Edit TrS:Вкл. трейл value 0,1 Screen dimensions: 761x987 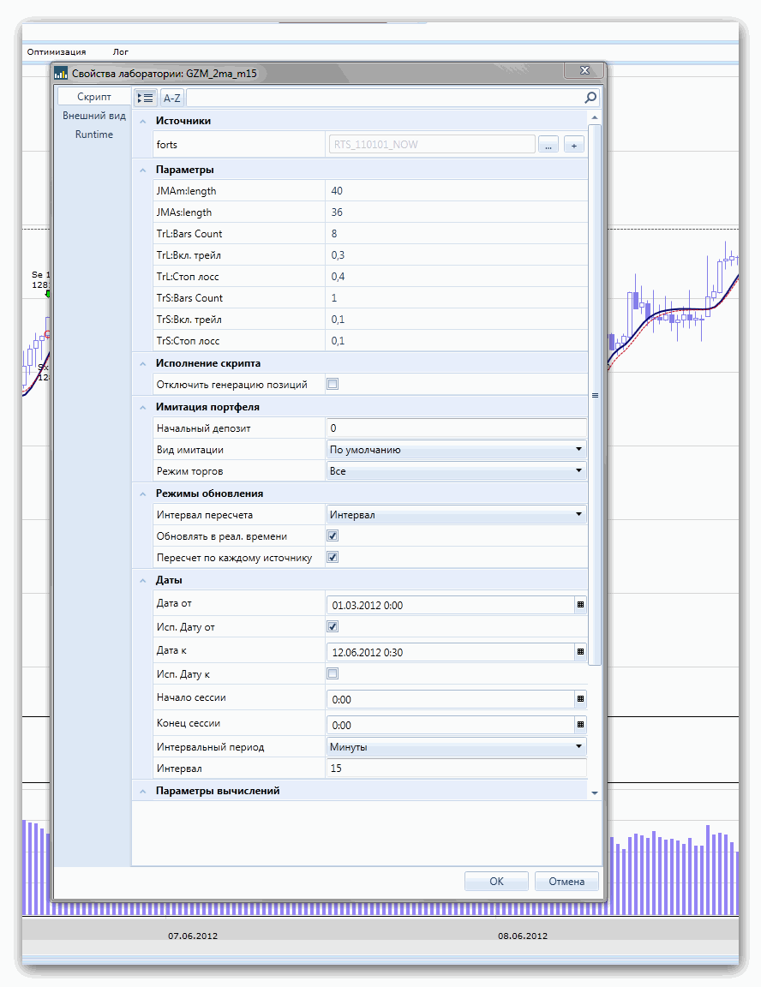(x=457, y=319)
